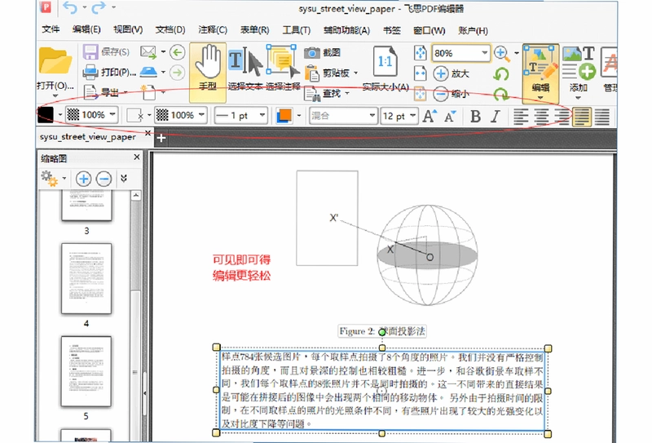Set center text alignment

[541, 117]
